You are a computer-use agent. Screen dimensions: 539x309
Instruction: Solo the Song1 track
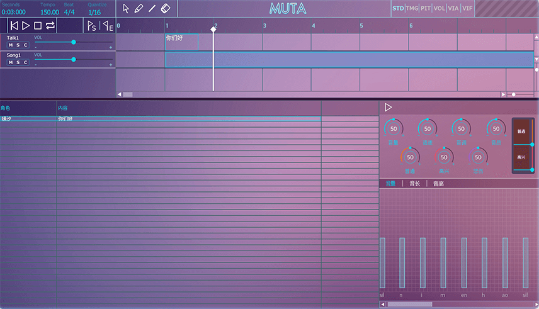[18, 62]
